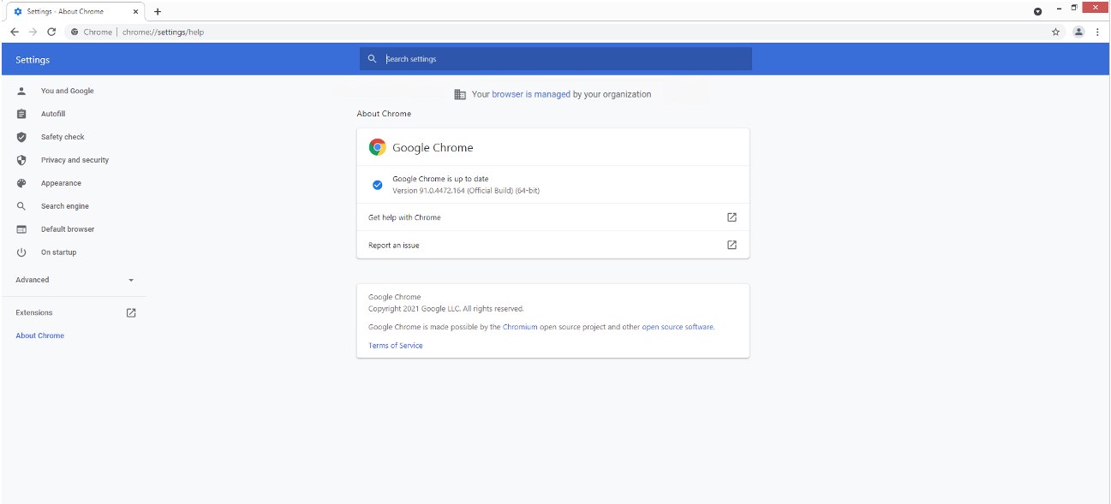
Task: Click Report an issue row
Action: pos(553,245)
